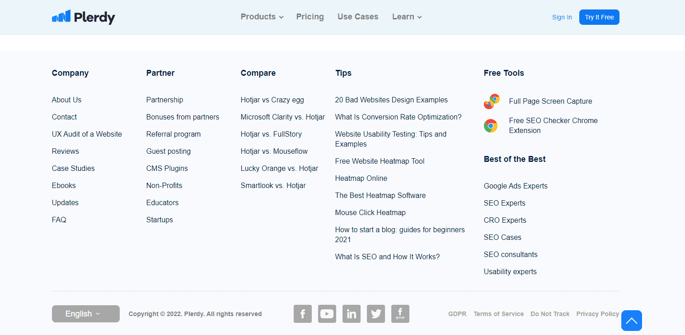Visit the Privacy Policy page
Screen dimensions: 685x335
click(x=597, y=314)
